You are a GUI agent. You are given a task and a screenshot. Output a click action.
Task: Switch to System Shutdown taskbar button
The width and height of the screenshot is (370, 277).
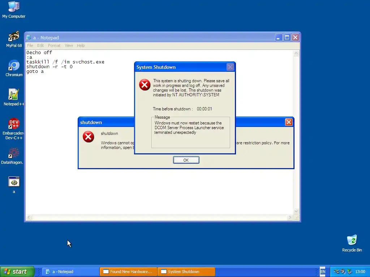[x=186, y=272]
